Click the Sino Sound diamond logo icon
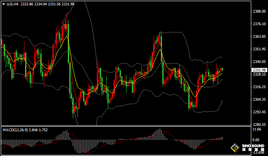 coord(235,148)
